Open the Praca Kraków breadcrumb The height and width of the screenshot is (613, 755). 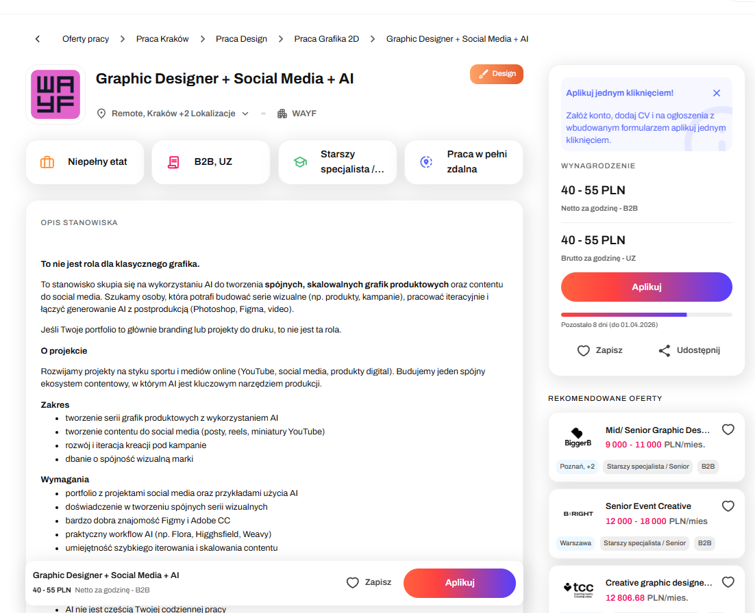[162, 39]
